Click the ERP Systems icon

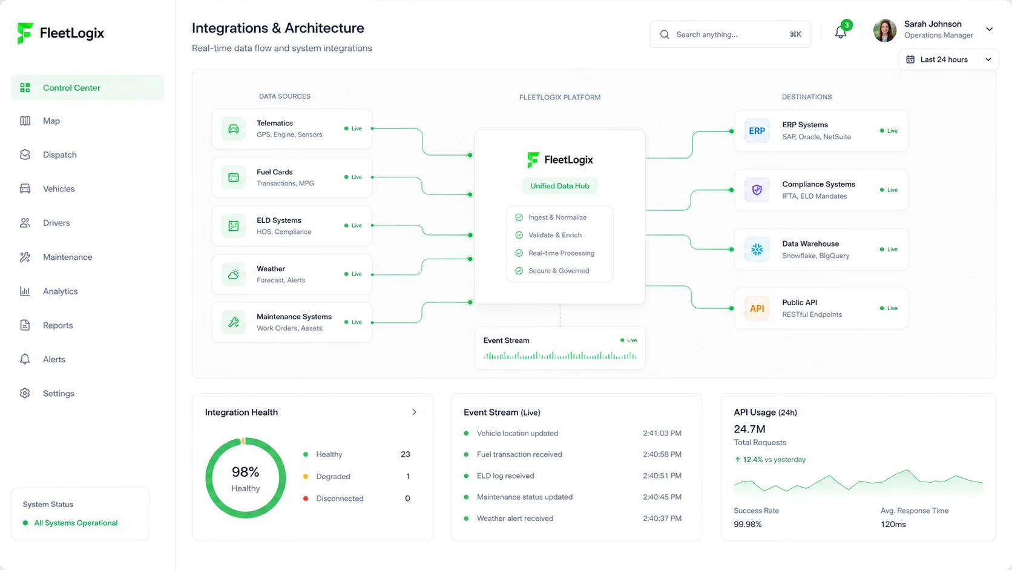(x=757, y=131)
